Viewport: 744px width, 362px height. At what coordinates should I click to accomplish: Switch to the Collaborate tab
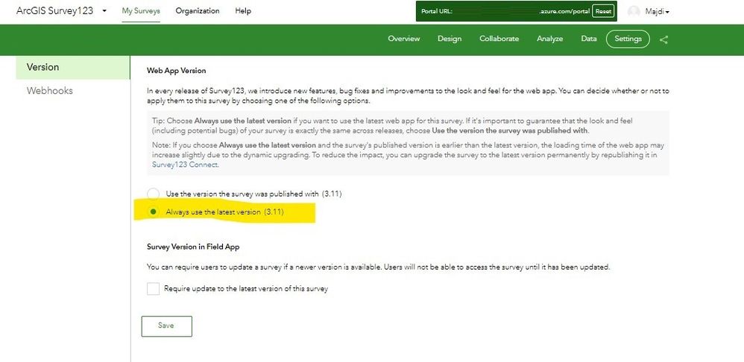coord(499,39)
